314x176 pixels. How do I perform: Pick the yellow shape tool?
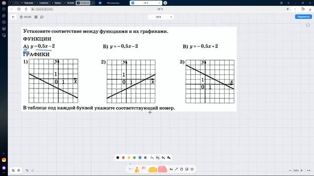pos(153,169)
